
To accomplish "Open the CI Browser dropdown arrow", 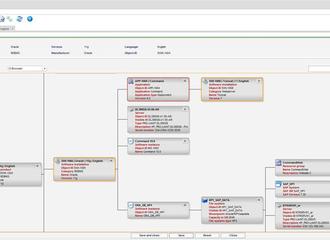I will coord(45,68).
